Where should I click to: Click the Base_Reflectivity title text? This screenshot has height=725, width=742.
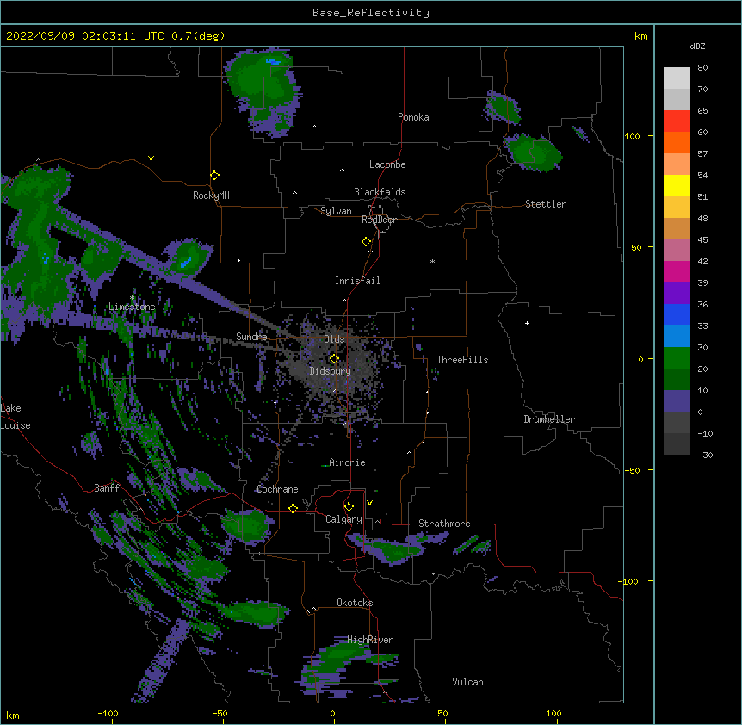(370, 13)
